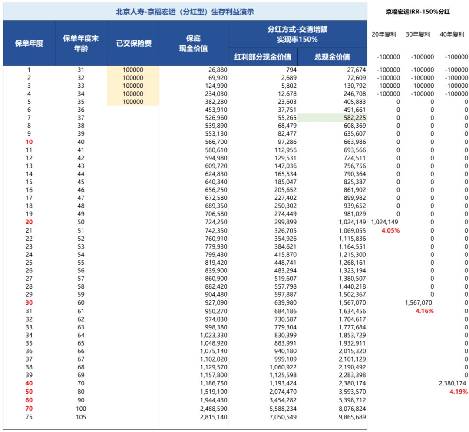Select the red policy year 10

[29, 142]
